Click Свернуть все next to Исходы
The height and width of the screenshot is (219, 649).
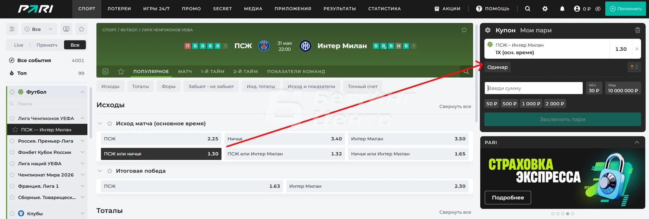click(455, 106)
